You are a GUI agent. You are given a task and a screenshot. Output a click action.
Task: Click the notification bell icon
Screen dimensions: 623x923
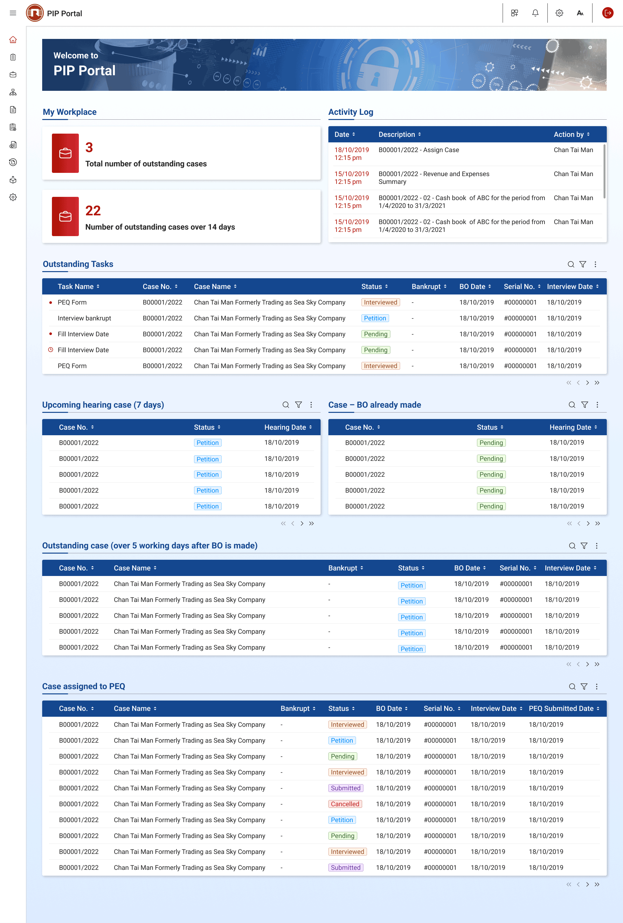(535, 13)
